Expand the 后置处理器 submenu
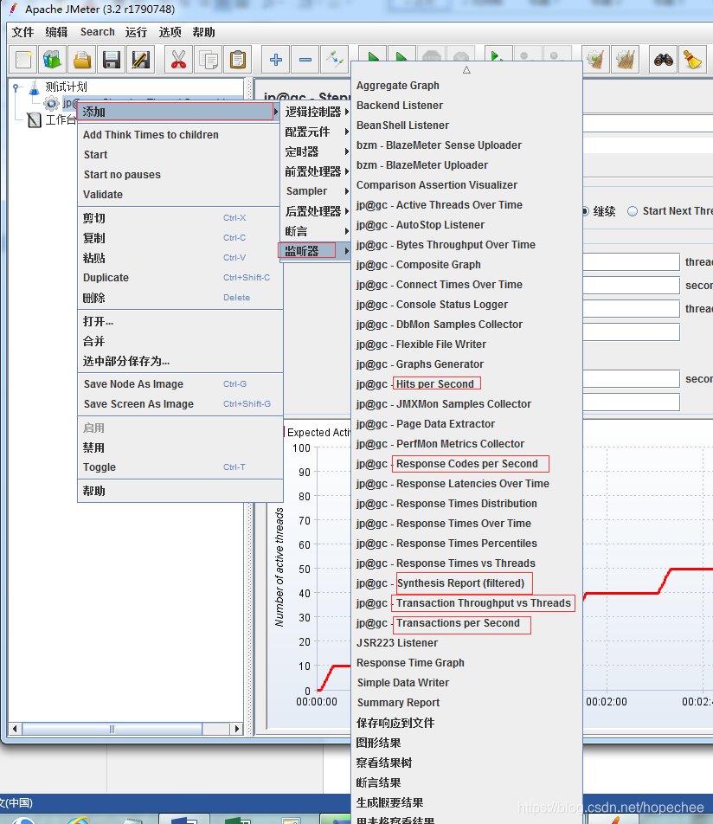Viewport: 713px width, 824px height. (x=317, y=211)
